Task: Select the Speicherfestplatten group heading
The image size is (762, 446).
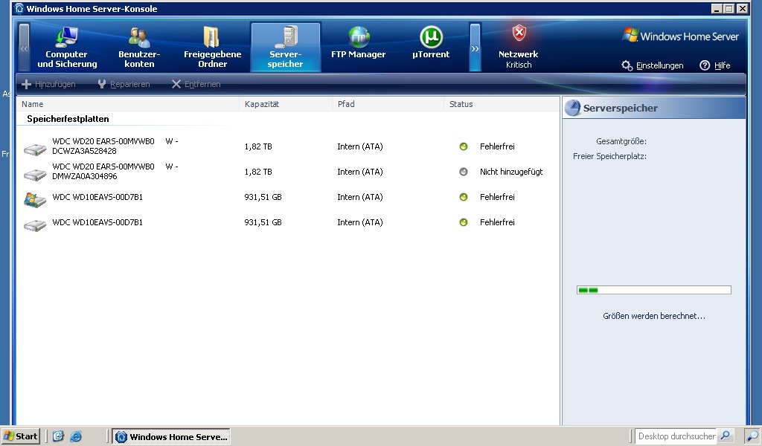Action: 68,119
